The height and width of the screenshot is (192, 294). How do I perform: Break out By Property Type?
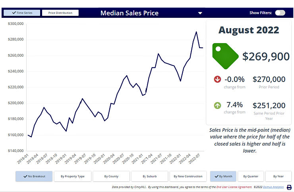point(73,176)
